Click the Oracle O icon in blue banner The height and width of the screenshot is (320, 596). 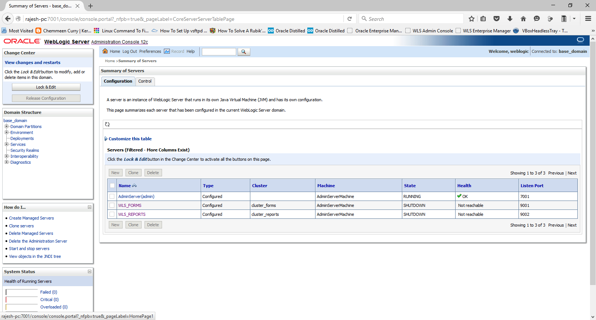(580, 40)
